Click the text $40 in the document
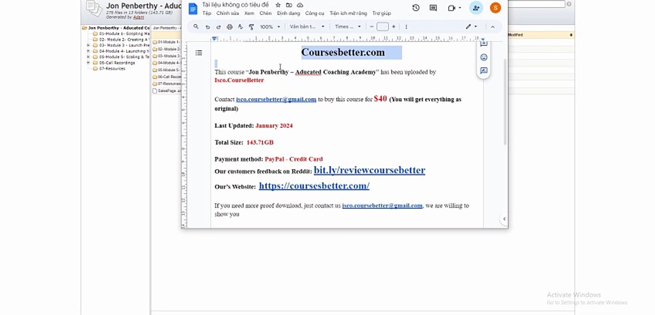Viewport: 655px width, 315px height. (x=380, y=99)
